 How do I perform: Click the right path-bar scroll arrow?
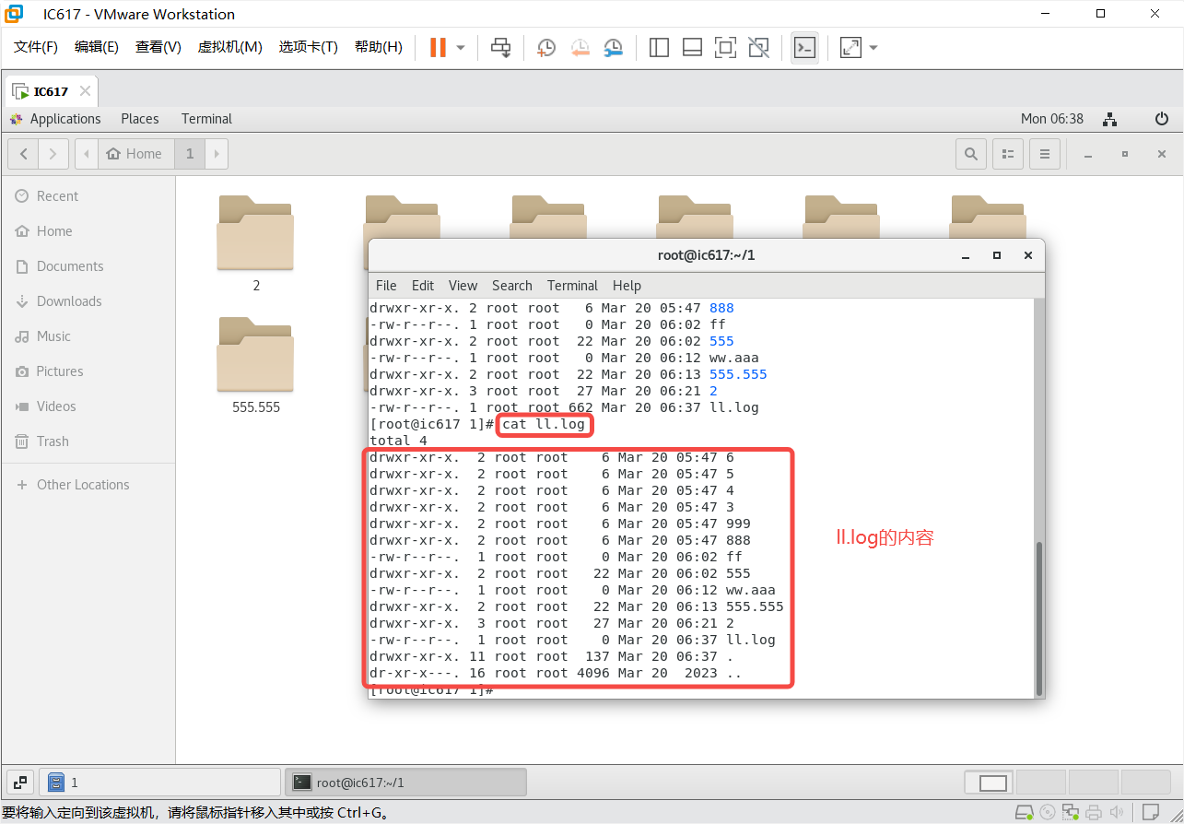217,154
